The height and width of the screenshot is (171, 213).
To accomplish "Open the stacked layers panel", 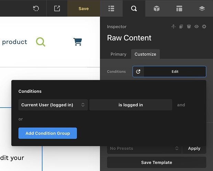I will [x=202, y=9].
